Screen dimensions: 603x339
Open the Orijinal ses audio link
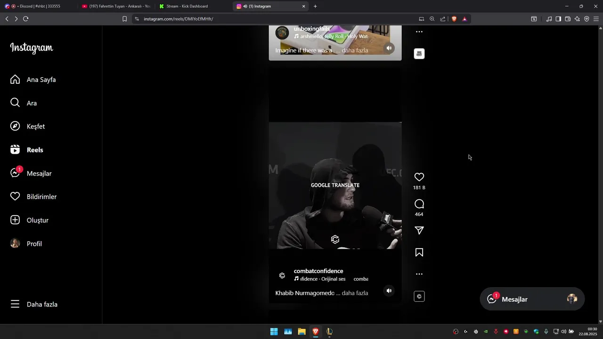click(331, 279)
